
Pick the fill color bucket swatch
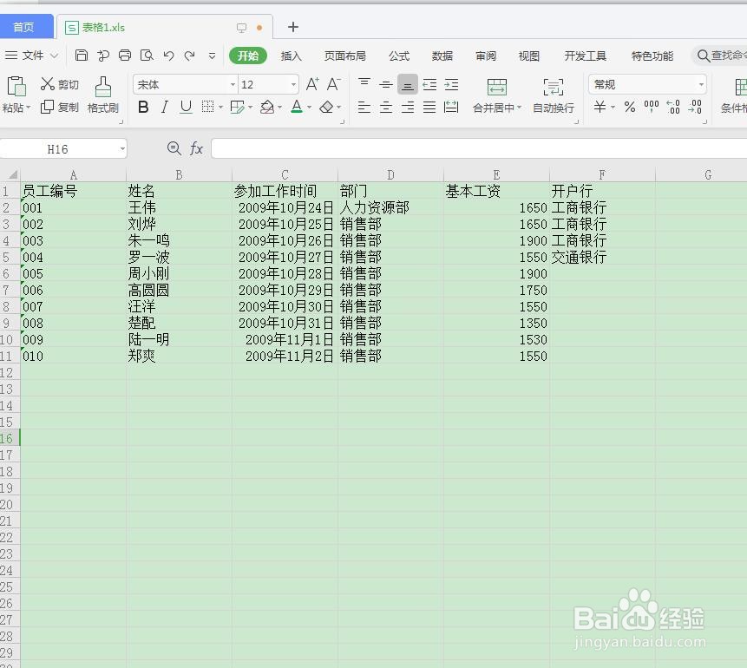coord(267,108)
